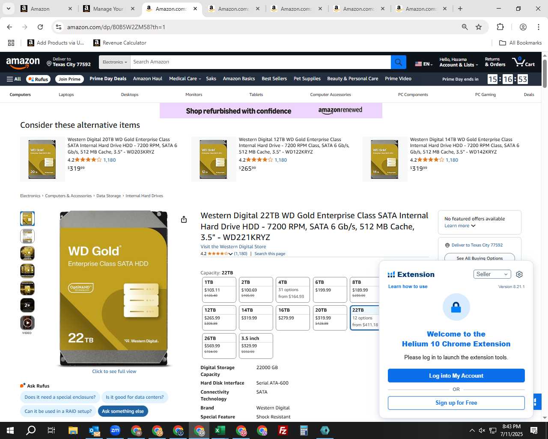Click the Amazon Renewed banner
The height and width of the screenshot is (439, 548).
click(271, 111)
